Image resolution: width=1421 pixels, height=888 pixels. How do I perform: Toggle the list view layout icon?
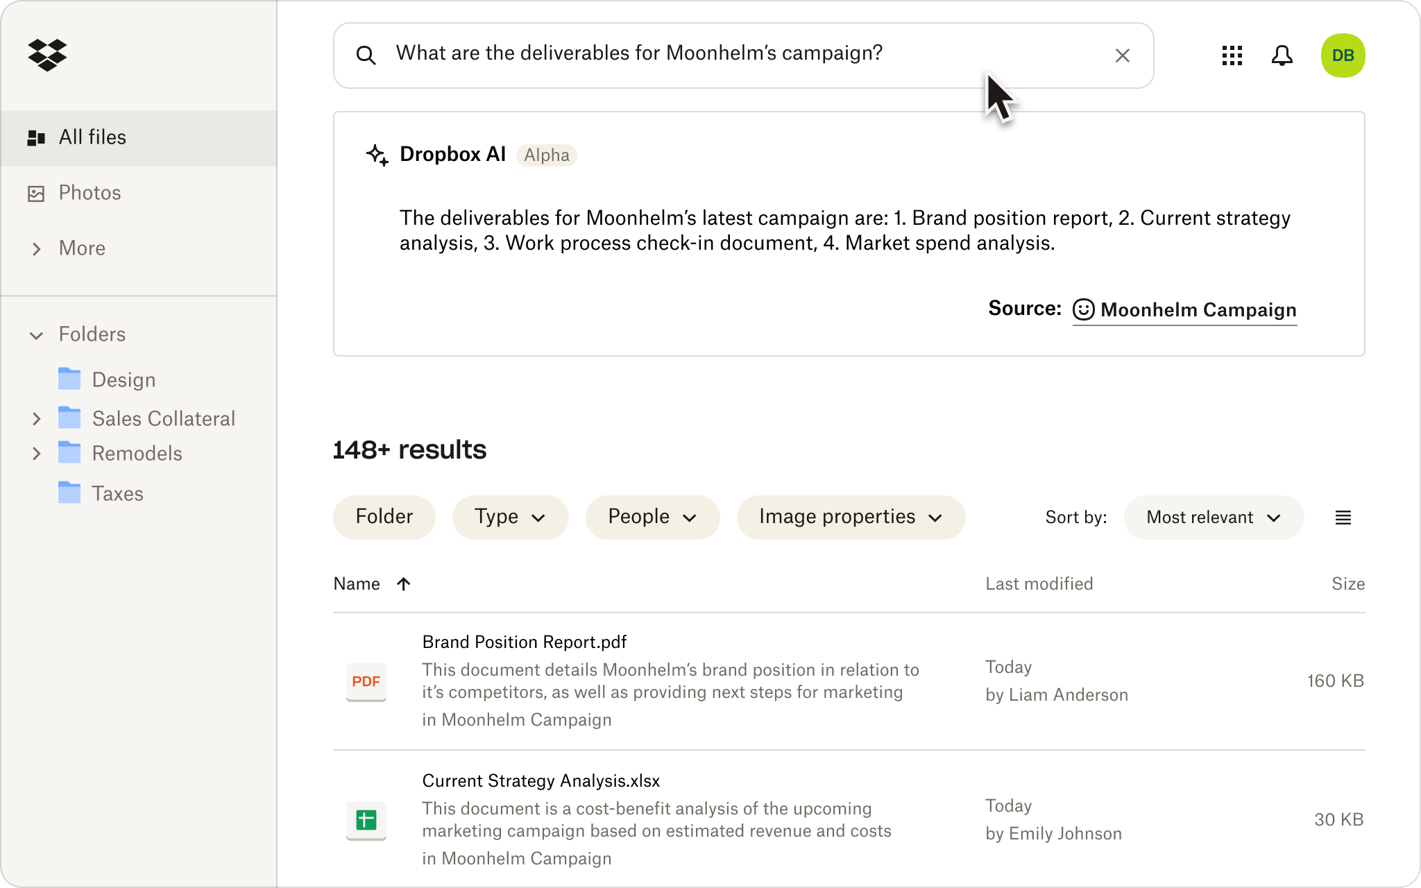click(1343, 518)
